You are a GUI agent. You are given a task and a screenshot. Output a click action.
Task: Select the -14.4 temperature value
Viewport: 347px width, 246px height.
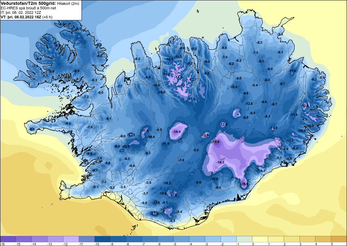click(177, 132)
